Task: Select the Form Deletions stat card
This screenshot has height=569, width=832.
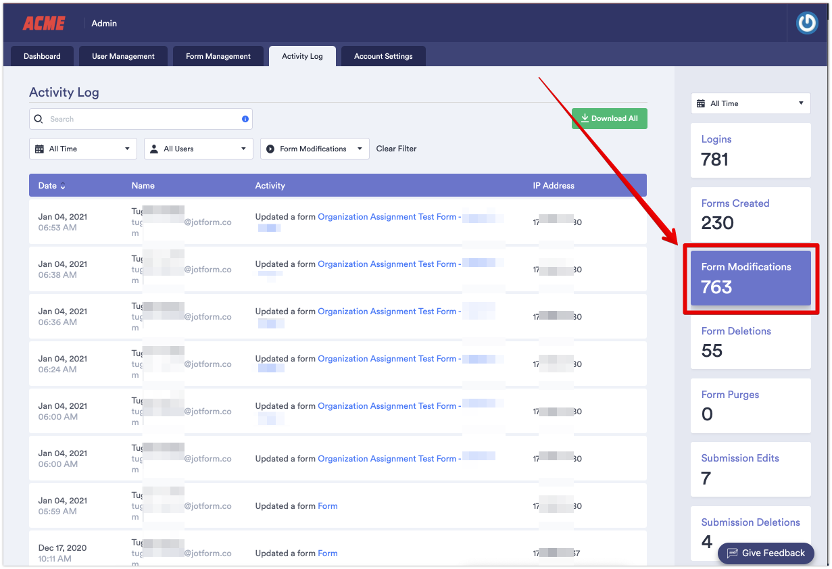Action: pyautogui.click(x=750, y=341)
